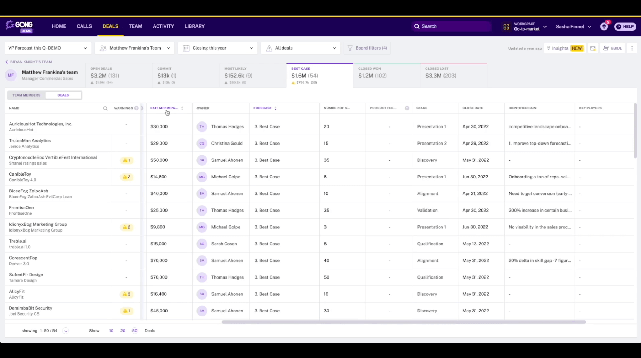This screenshot has height=358, width=641.
Task: Select the COMMIT forecast card
Action: (x=186, y=76)
